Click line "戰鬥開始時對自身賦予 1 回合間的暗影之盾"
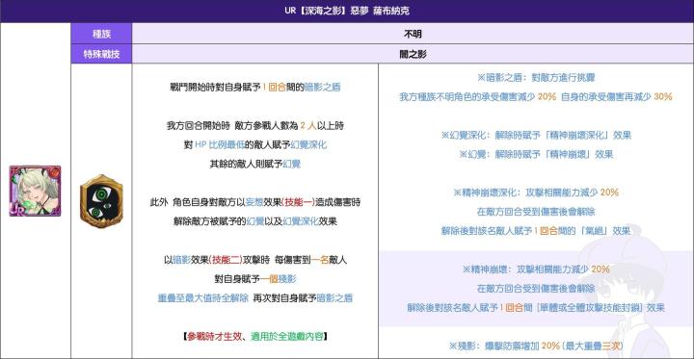This screenshot has width=694, height=359. pyautogui.click(x=255, y=88)
